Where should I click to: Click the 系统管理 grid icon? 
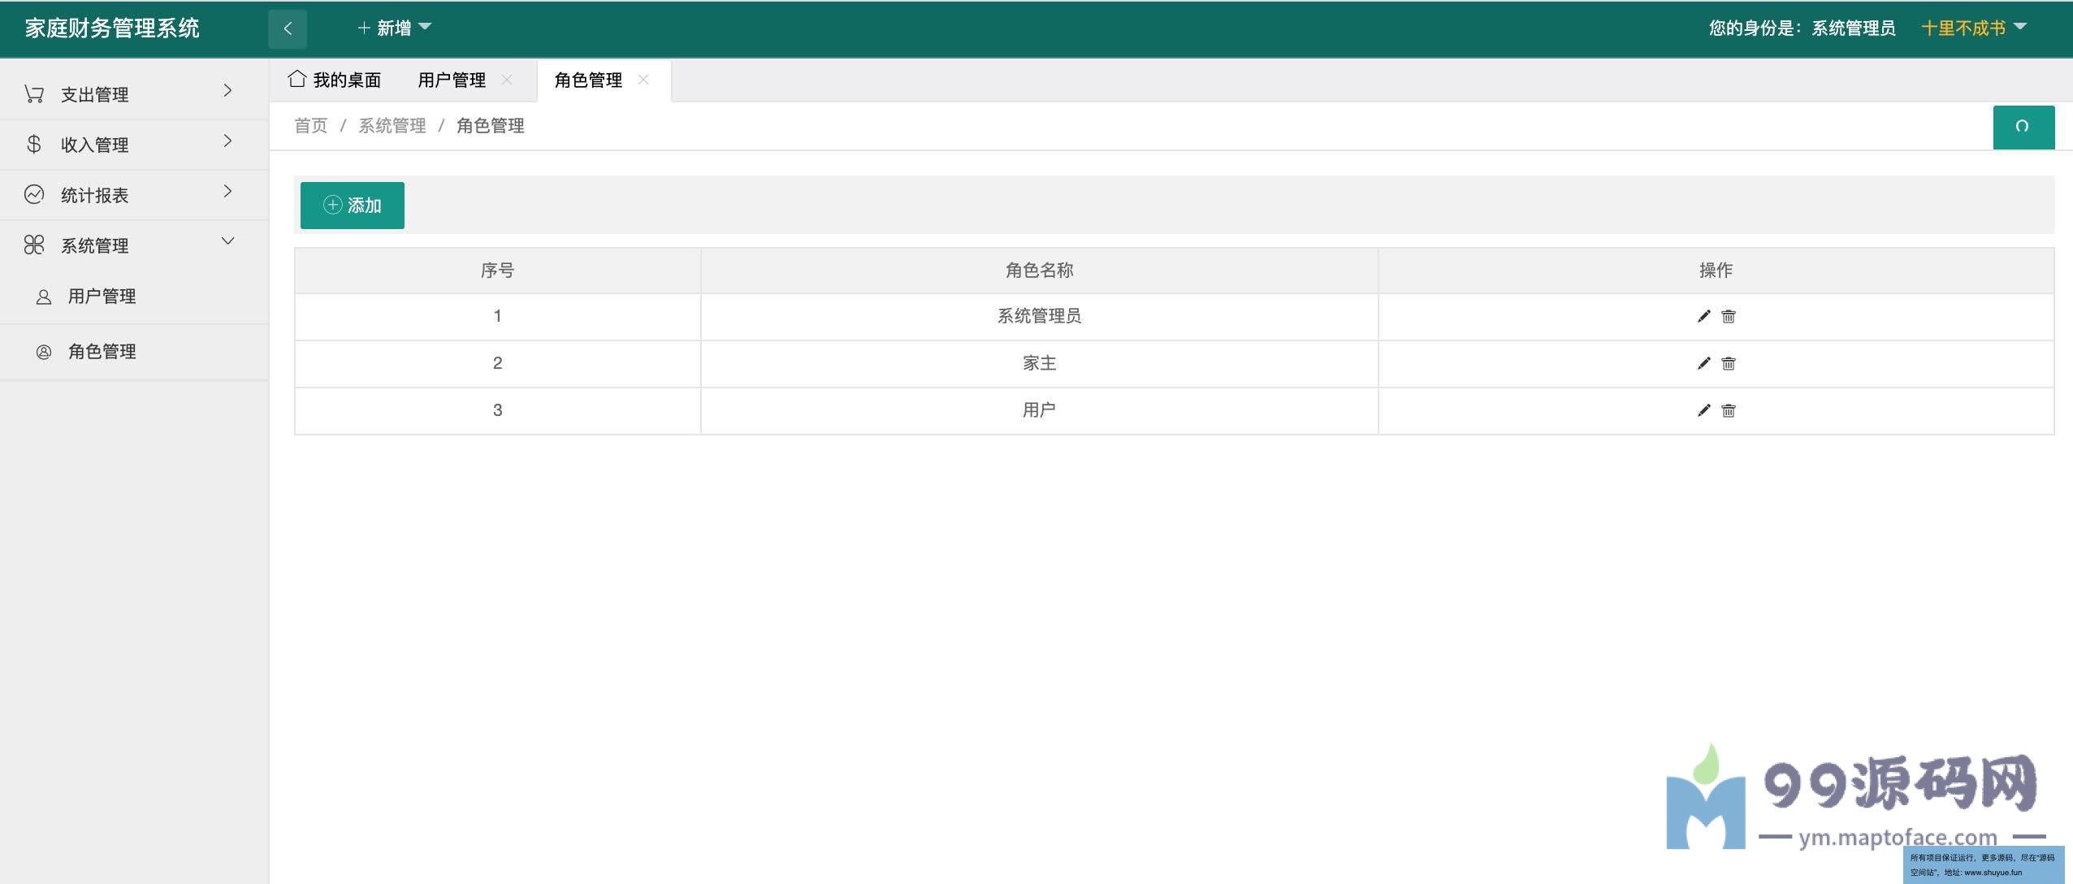(x=34, y=244)
